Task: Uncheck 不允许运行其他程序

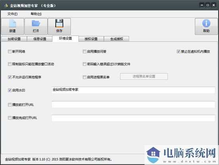Action: [x=10, y=77]
